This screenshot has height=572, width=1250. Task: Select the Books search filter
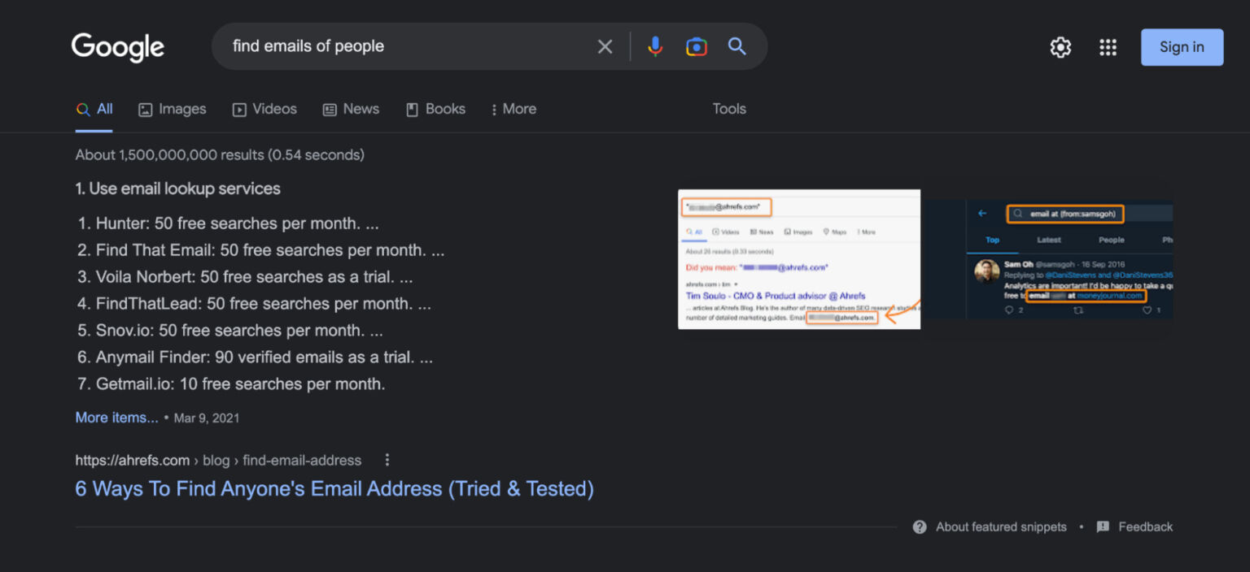point(435,109)
